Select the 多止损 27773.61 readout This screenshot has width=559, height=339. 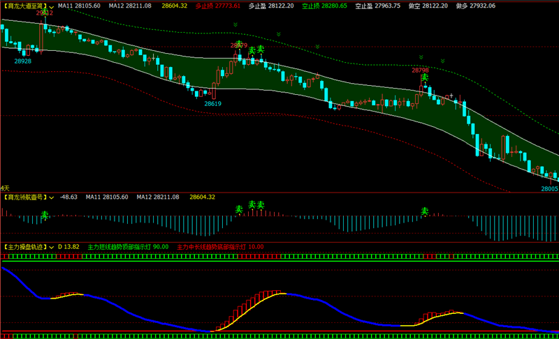pos(218,6)
